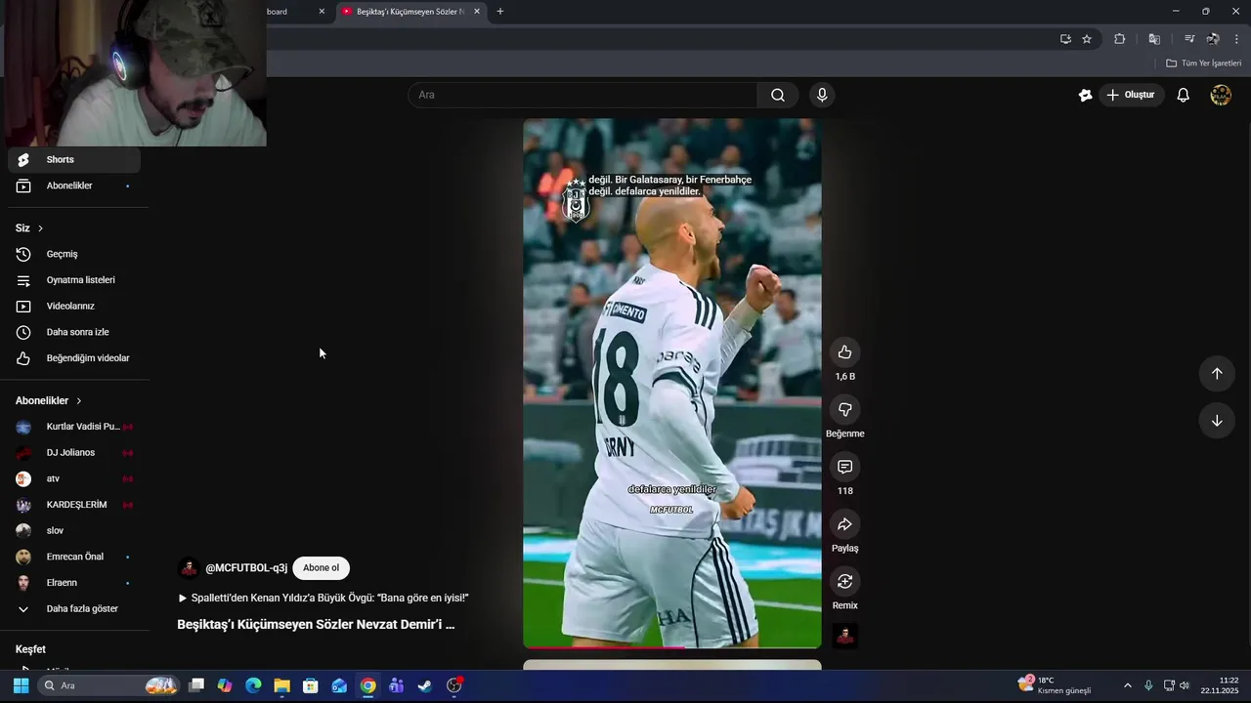The image size is (1251, 703).
Task: Open the Windows Start menu
Action: [21, 685]
